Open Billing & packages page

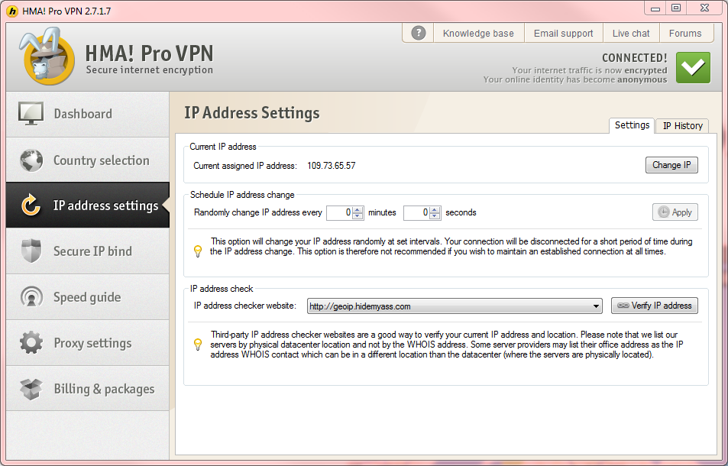click(88, 389)
